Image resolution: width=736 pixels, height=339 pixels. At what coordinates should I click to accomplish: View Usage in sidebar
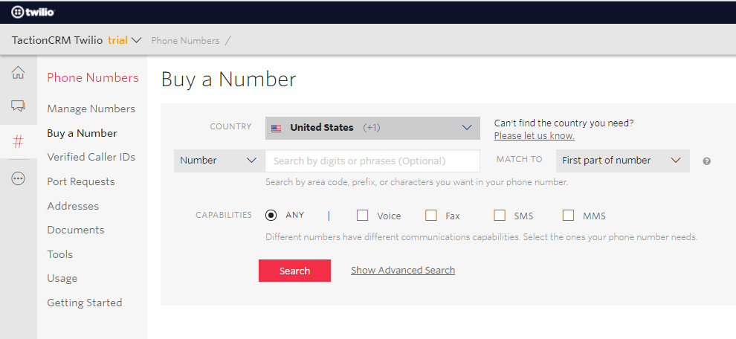(x=62, y=279)
